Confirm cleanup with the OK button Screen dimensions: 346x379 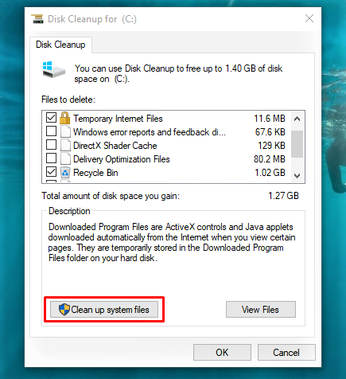[222, 353]
